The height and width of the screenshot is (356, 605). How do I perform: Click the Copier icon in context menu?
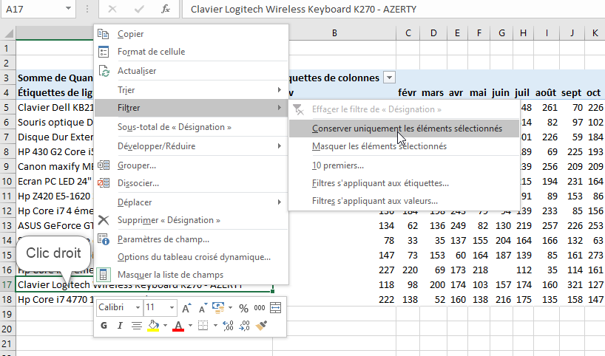(x=103, y=34)
